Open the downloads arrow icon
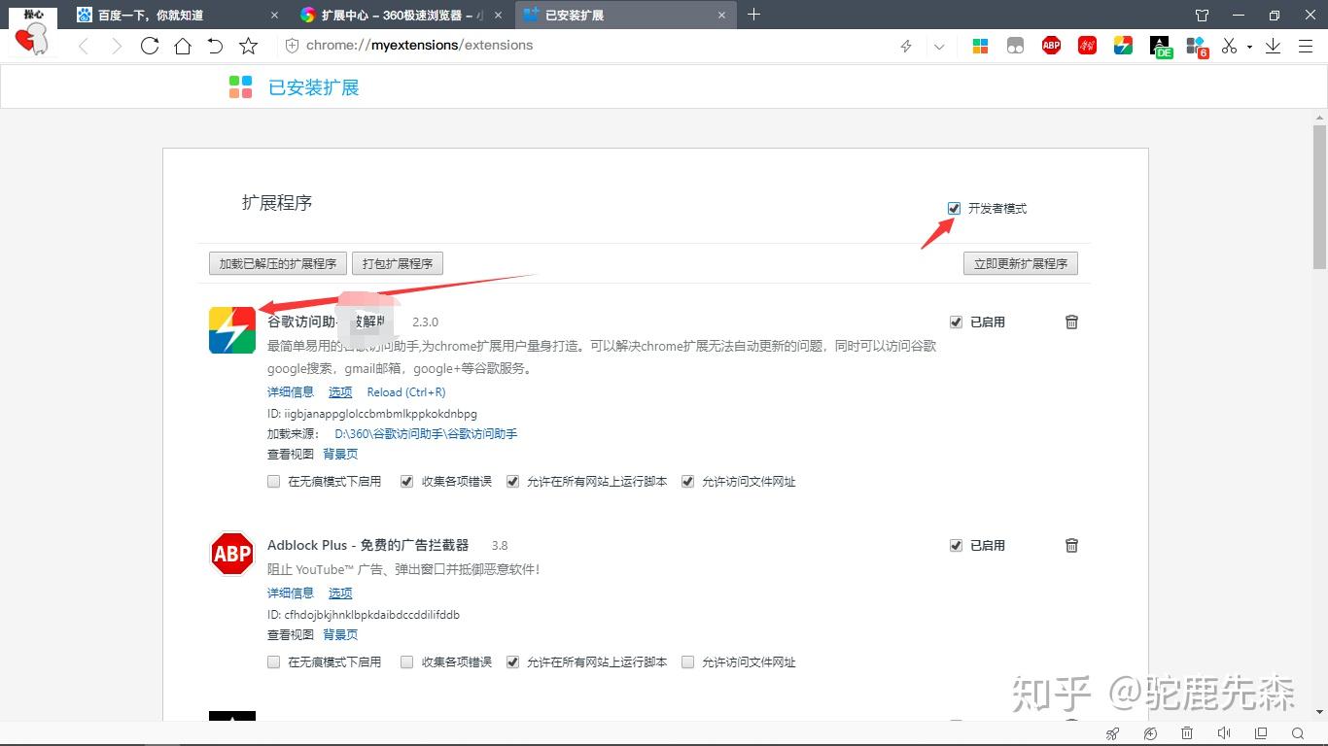The image size is (1328, 746). point(1273,46)
